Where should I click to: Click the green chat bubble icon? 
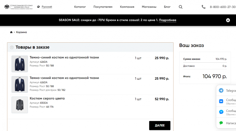coord(221,123)
